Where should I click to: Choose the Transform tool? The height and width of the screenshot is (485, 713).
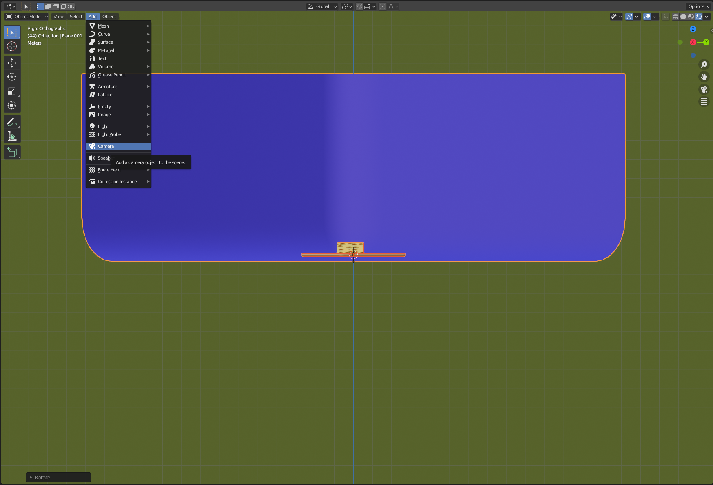click(12, 105)
